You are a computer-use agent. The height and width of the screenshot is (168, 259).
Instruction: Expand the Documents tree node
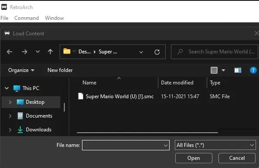10,116
